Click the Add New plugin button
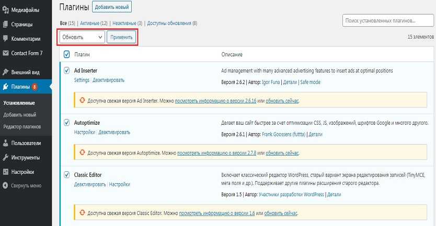The image size is (436, 226). click(x=112, y=7)
